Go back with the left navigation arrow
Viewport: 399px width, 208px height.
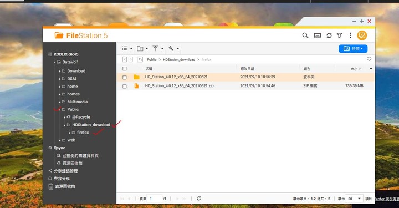(x=125, y=59)
